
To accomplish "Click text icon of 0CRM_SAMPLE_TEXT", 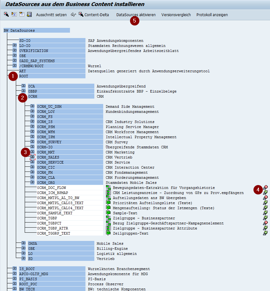I will pyautogui.click(x=108, y=213).
